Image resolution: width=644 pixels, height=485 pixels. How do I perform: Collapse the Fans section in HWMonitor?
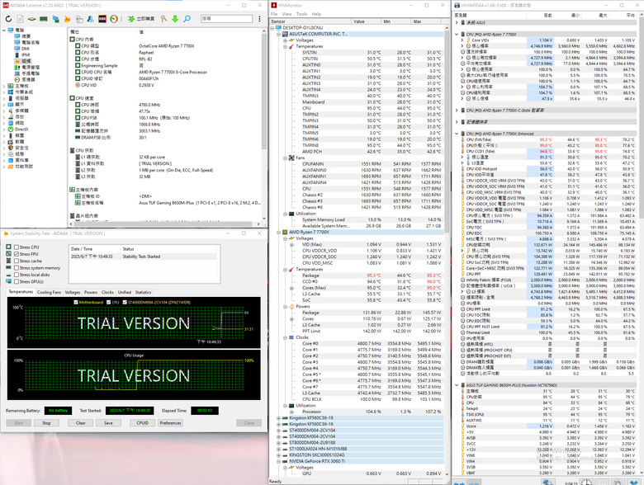[x=285, y=158]
